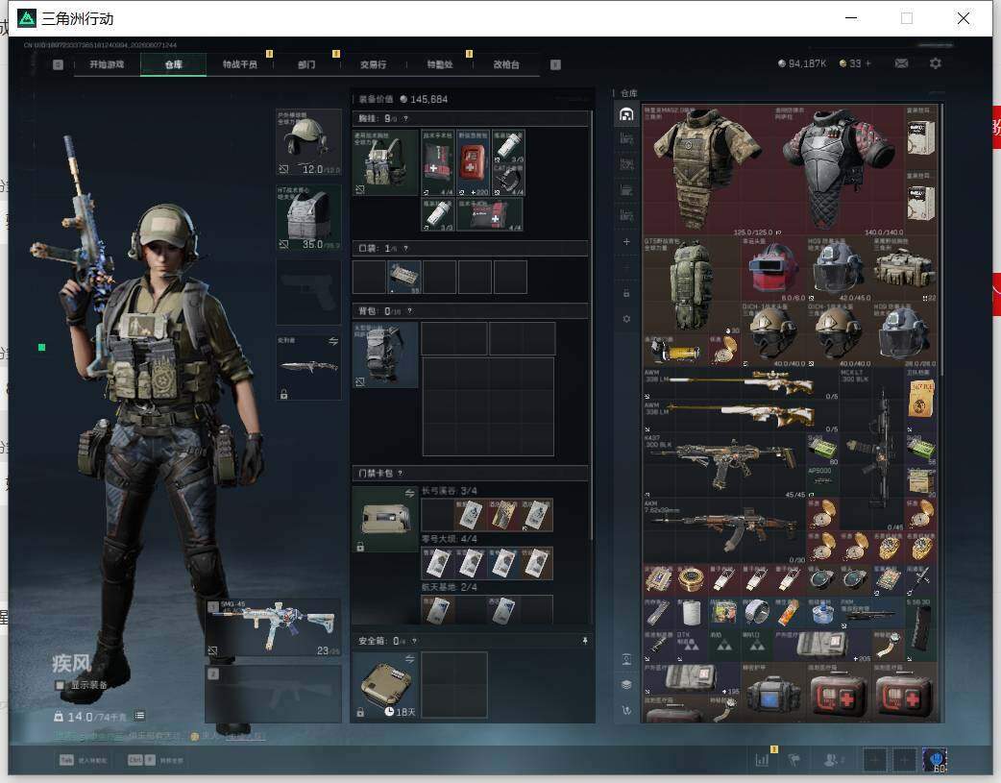Open the player avatar at bottom right
This screenshot has width=1001, height=783.
coord(935,760)
